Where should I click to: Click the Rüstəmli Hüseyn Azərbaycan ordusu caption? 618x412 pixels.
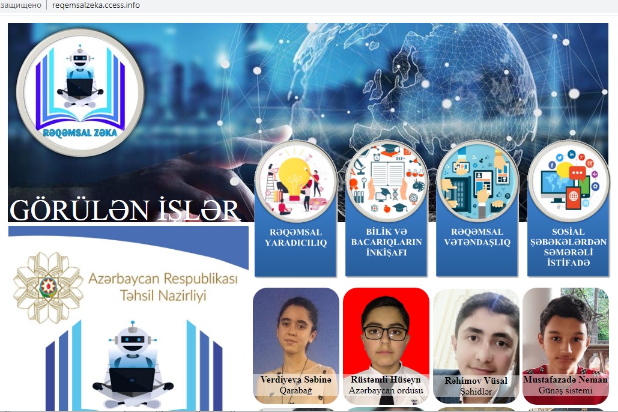[386, 385]
